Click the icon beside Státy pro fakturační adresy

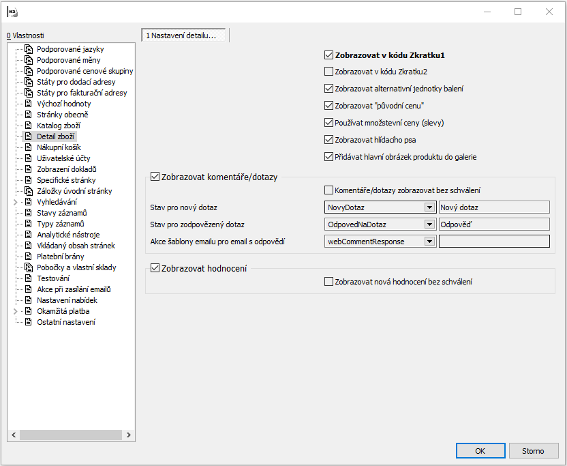[x=29, y=93]
